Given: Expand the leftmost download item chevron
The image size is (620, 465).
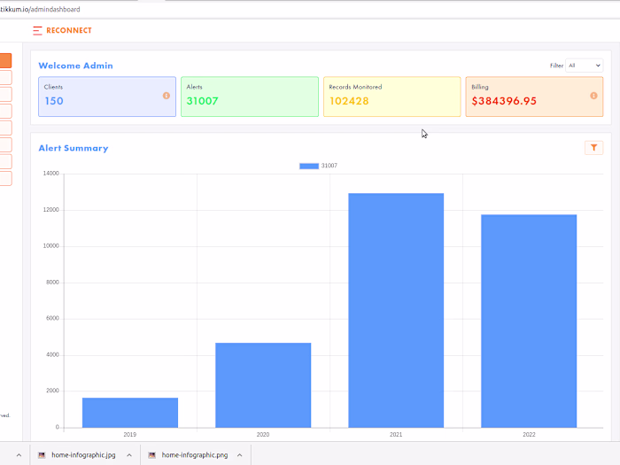Looking at the screenshot, I should pos(19,454).
